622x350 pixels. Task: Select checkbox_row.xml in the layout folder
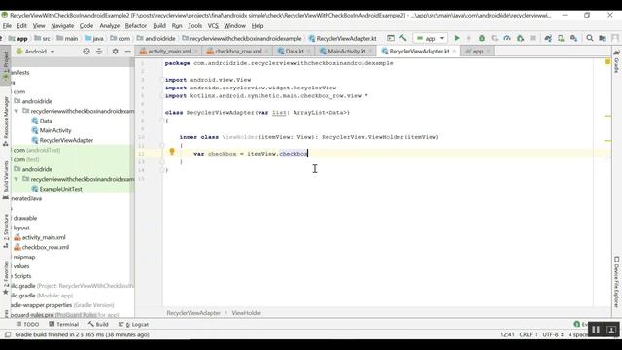[46, 247]
